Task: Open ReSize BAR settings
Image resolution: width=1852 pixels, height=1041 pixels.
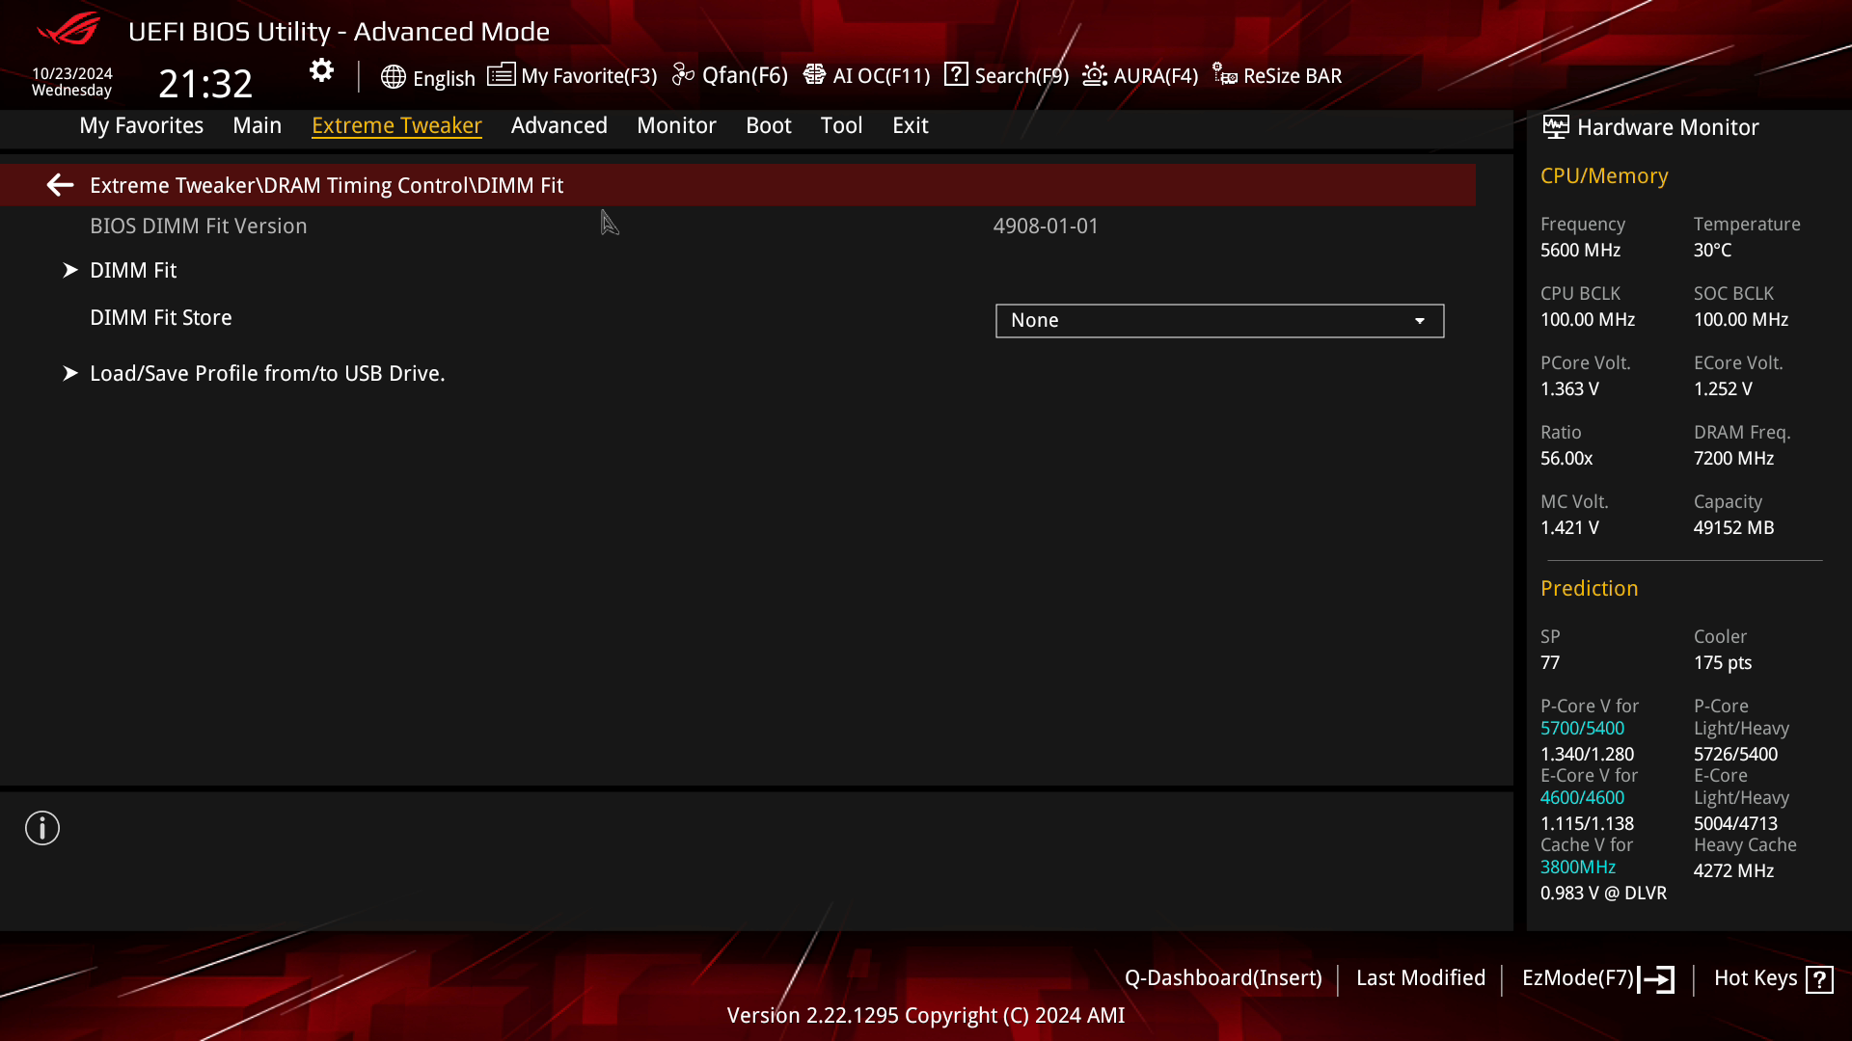Action: pos(1276,75)
